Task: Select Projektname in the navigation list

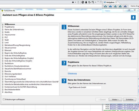Action: (x=9, y=27)
